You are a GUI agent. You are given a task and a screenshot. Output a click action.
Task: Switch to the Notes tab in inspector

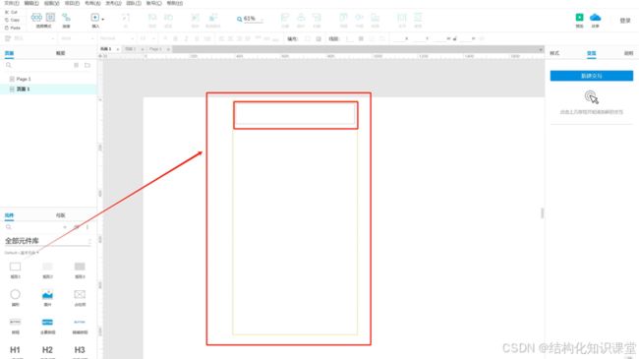(x=628, y=53)
